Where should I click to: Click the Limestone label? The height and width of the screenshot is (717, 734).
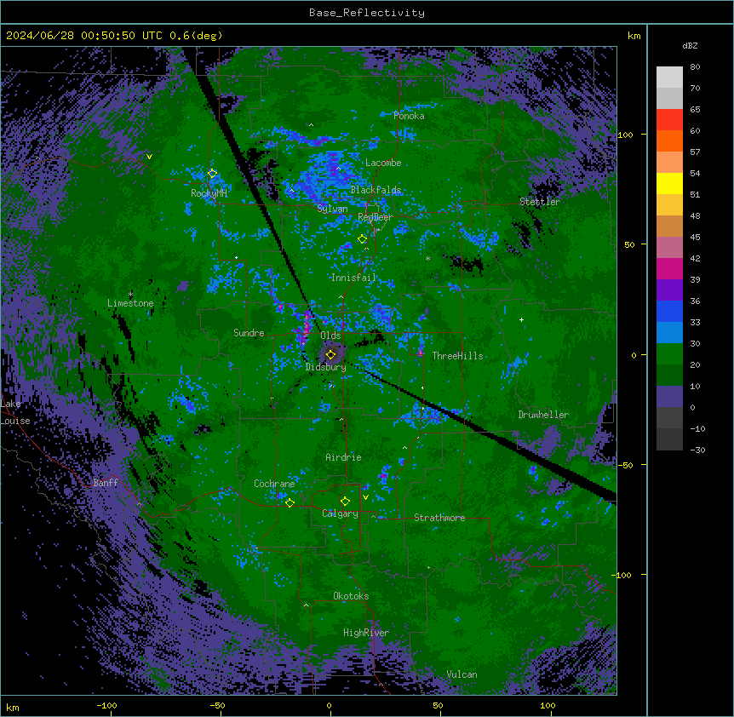coord(130,303)
